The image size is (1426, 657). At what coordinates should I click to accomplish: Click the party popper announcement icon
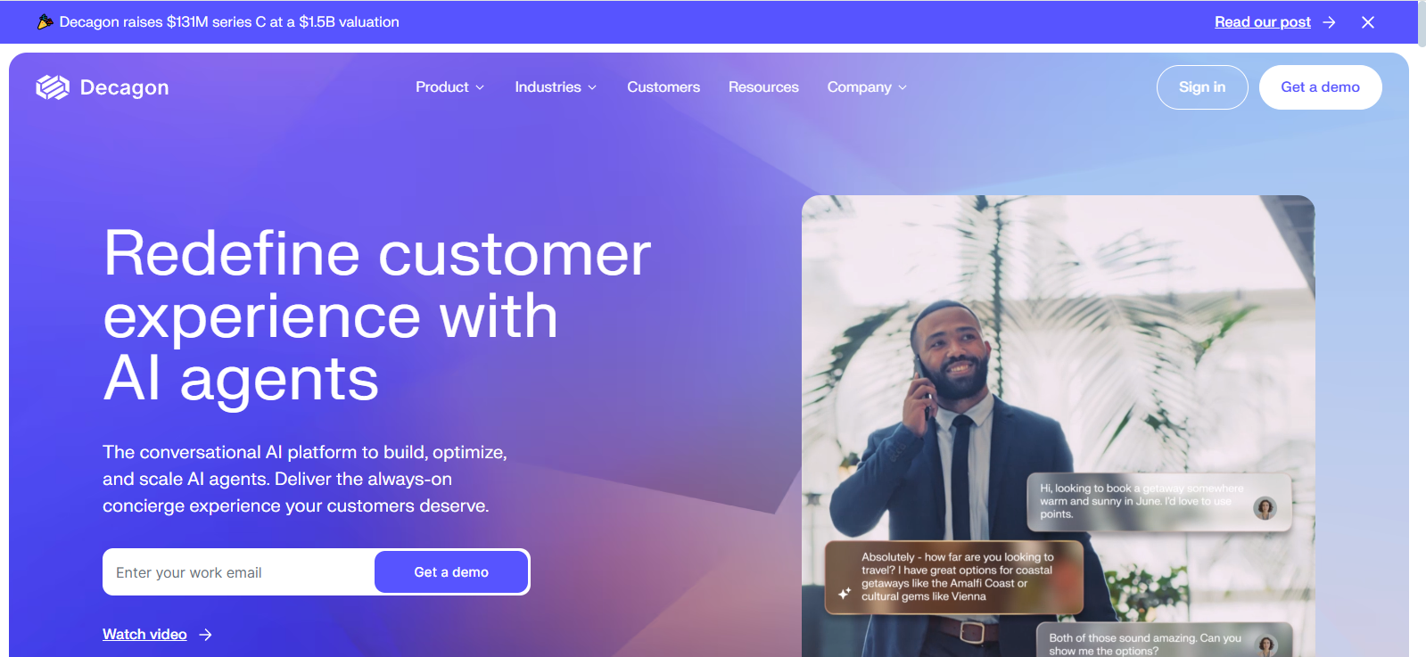pos(45,21)
